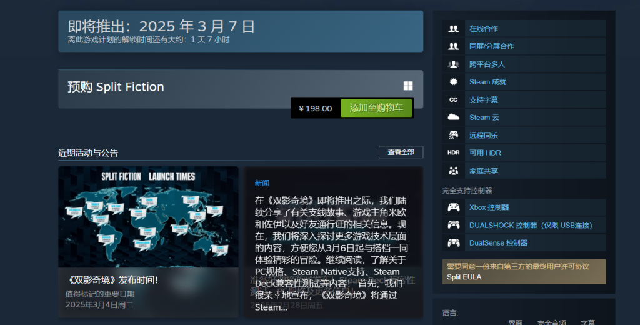640x325 pixels.
Task: Click the 即将推出 2025年3月7日 banner
Action: click(241, 31)
